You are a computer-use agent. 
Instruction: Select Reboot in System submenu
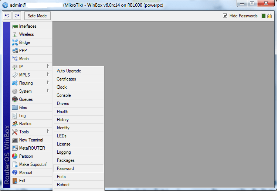79,185
